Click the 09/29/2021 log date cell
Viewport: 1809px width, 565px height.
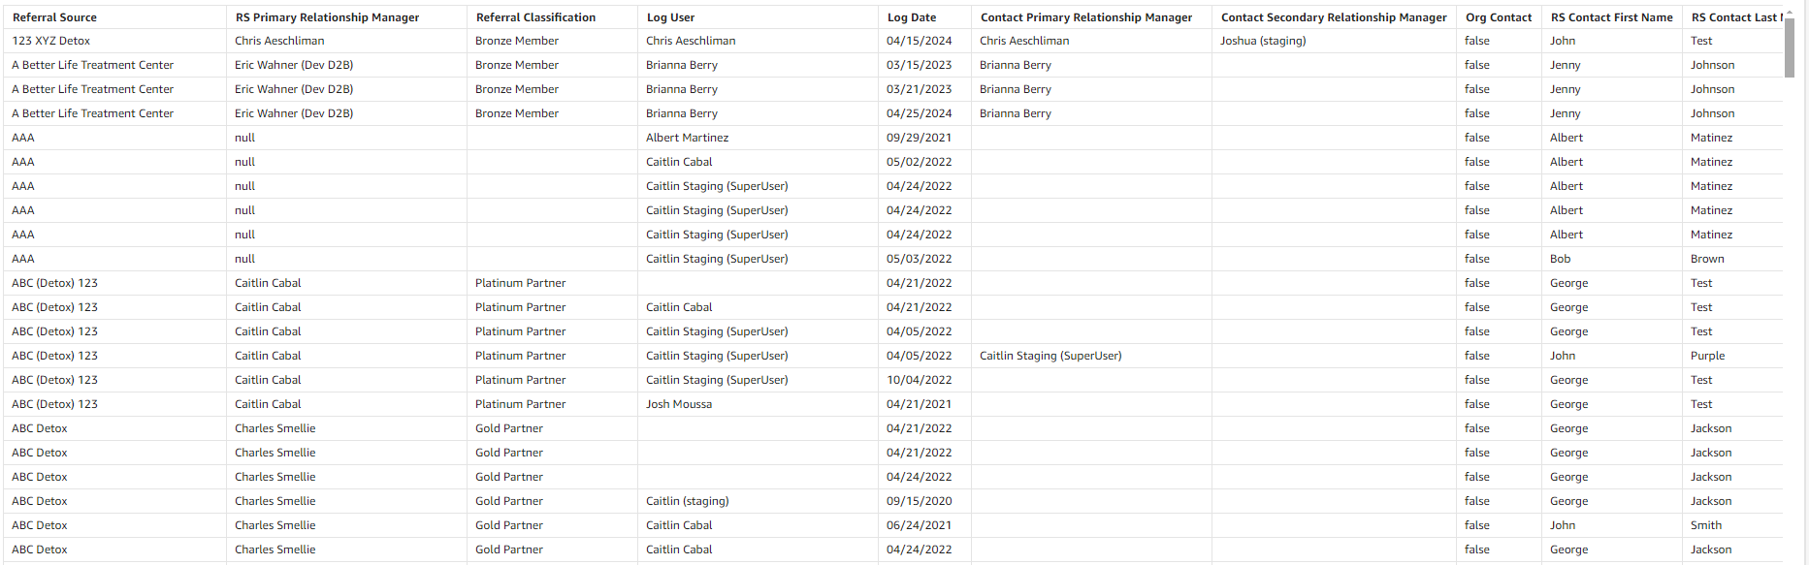(x=919, y=138)
